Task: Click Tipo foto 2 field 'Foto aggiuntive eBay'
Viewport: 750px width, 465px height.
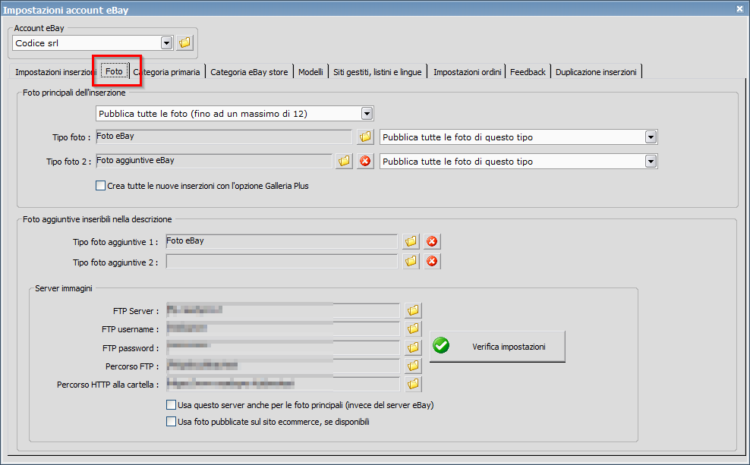Action: pos(214,161)
